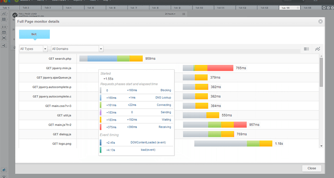This screenshot has width=334, height=178.
Task: Click the list icon beside 24 hours
Action: point(183,14)
